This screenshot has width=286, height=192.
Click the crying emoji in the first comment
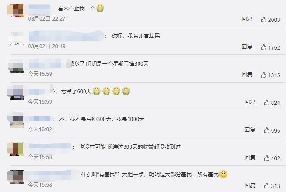(x=100, y=8)
